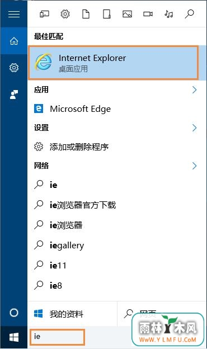Filter results by photos icon
Screen dimensions: 207x349
[127, 14]
